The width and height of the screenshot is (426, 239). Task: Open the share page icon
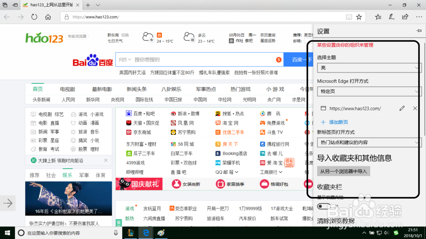pyautogui.click(x=405, y=17)
